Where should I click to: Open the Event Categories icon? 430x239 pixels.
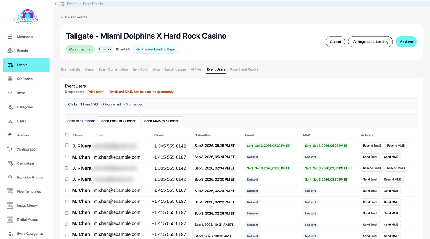click(x=10, y=234)
